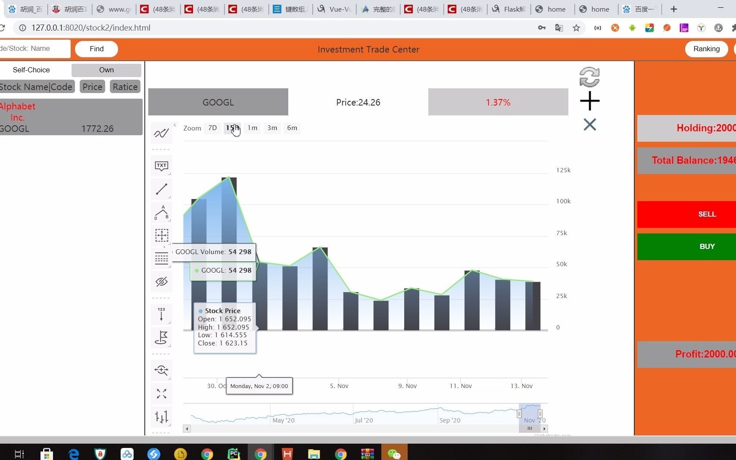Open the three-color Y-shaped extension icon
Image resolution: width=736 pixels, height=460 pixels.
point(701,28)
